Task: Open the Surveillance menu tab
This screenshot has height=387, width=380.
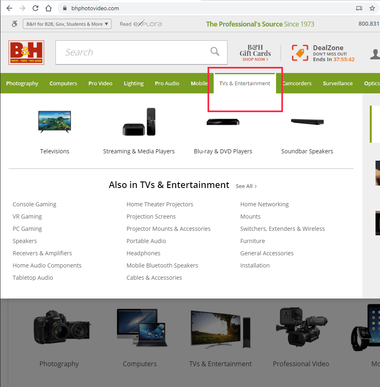Action: tap(338, 84)
